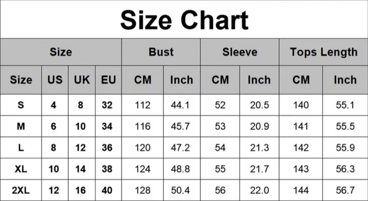Screen dimensions: 368x201
Task: Click bust value 50.4 inch
Action: (180, 190)
